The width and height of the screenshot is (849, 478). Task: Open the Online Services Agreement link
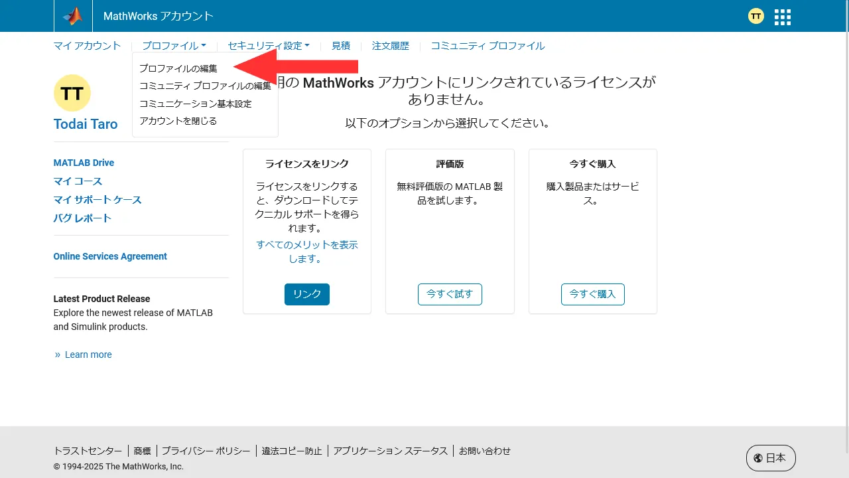pyautogui.click(x=110, y=256)
